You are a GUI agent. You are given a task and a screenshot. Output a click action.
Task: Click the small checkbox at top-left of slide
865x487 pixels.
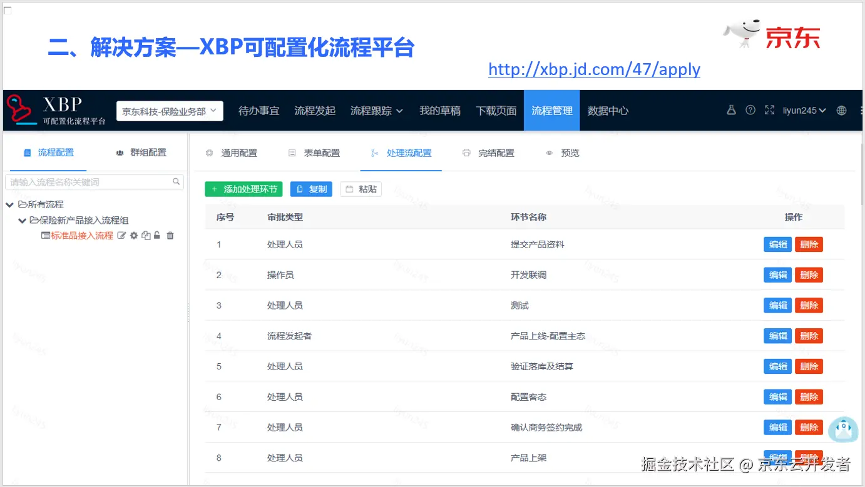point(8,11)
